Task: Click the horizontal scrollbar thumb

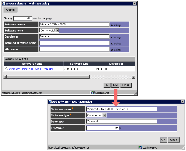Action: [48, 77]
